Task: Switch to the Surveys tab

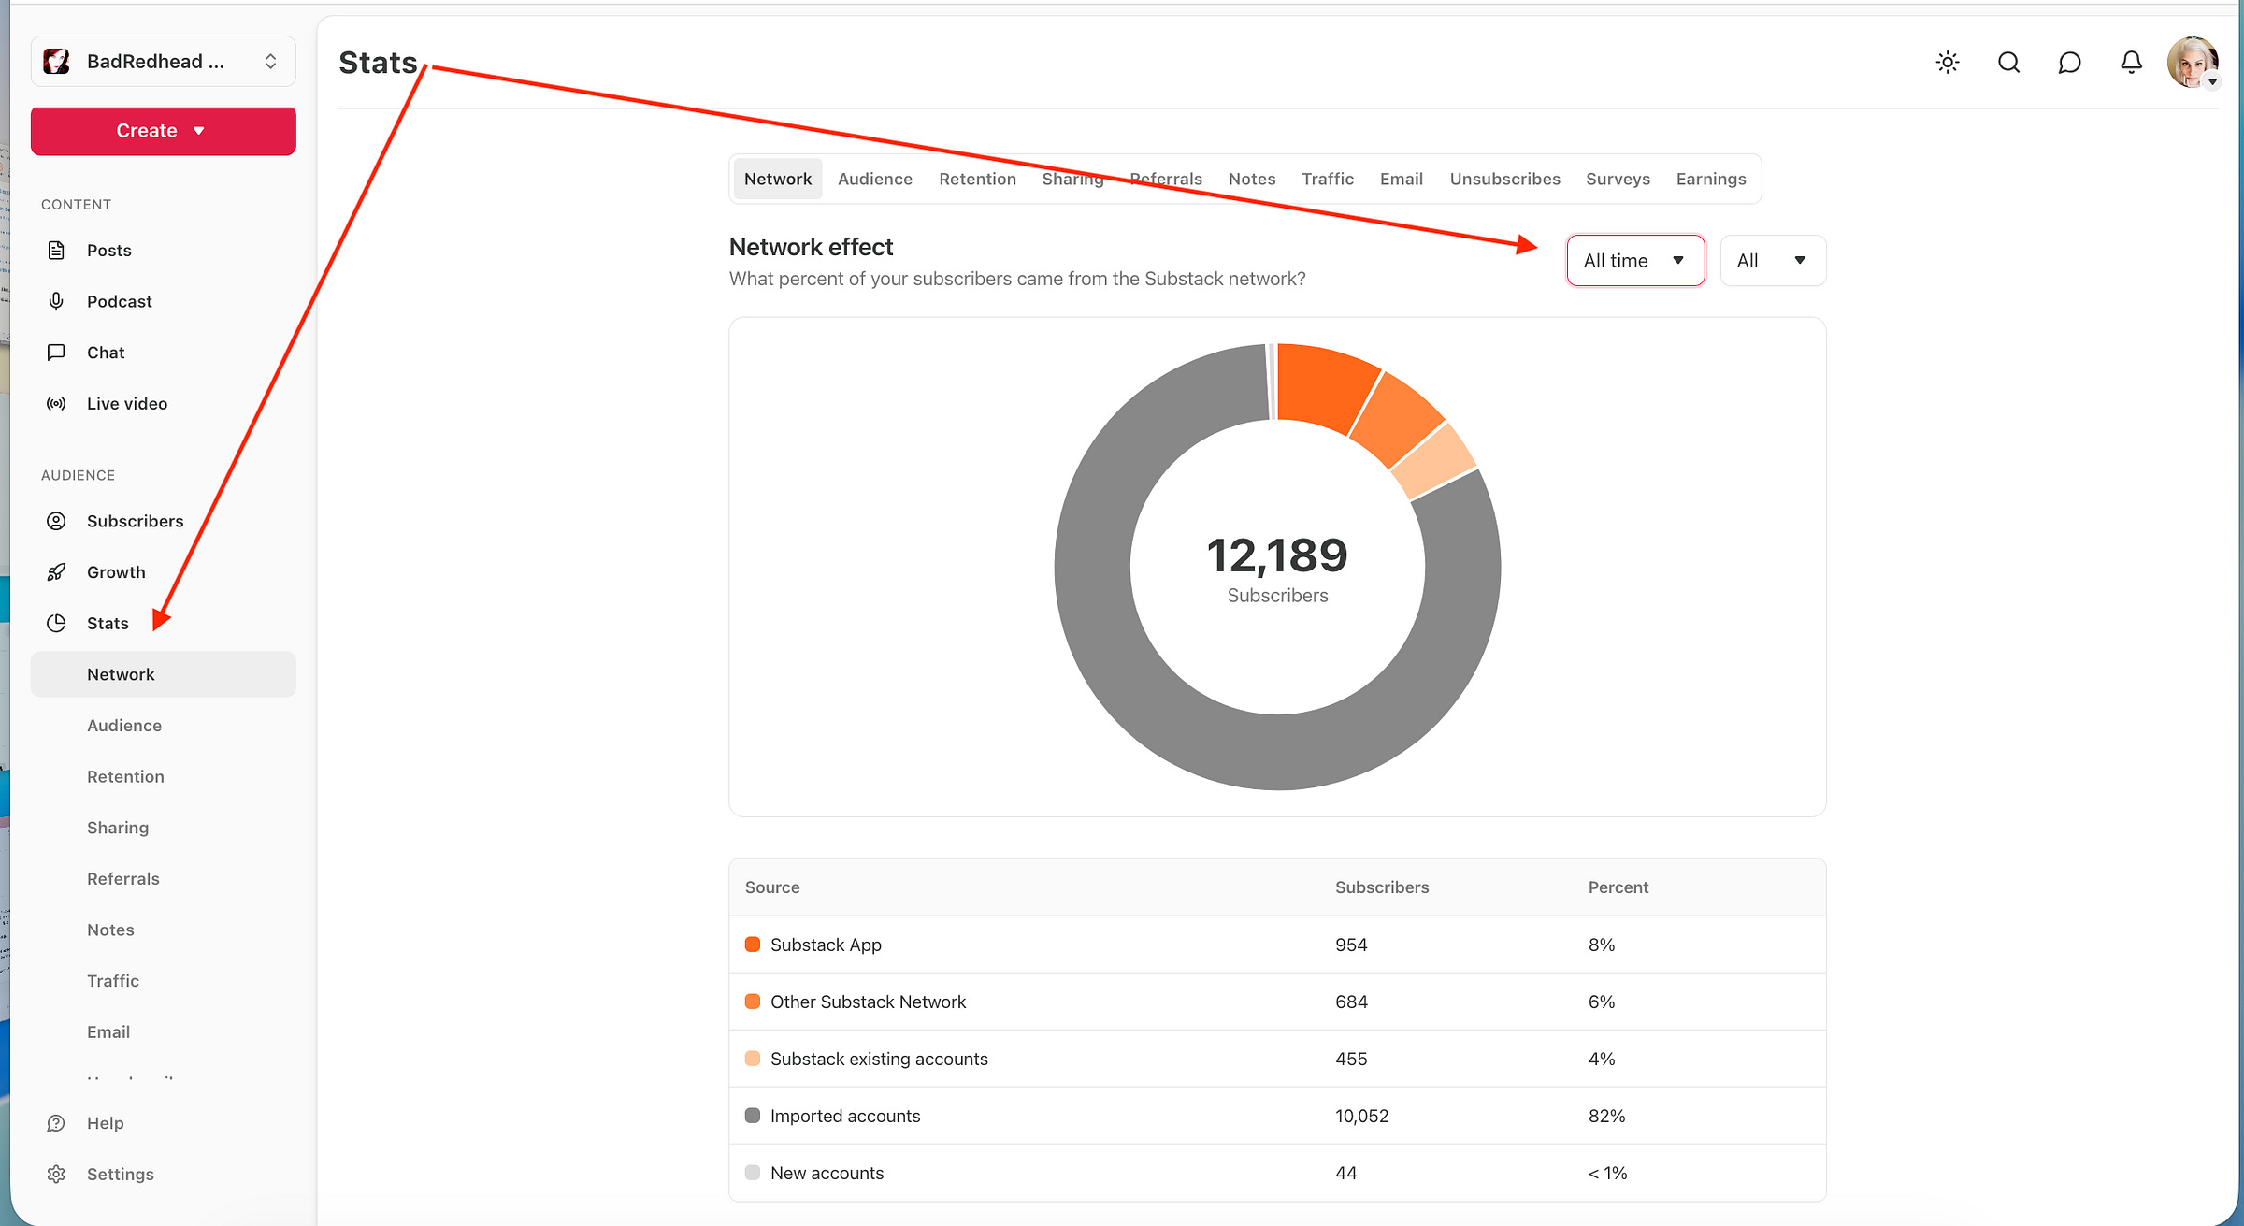Action: point(1618,179)
